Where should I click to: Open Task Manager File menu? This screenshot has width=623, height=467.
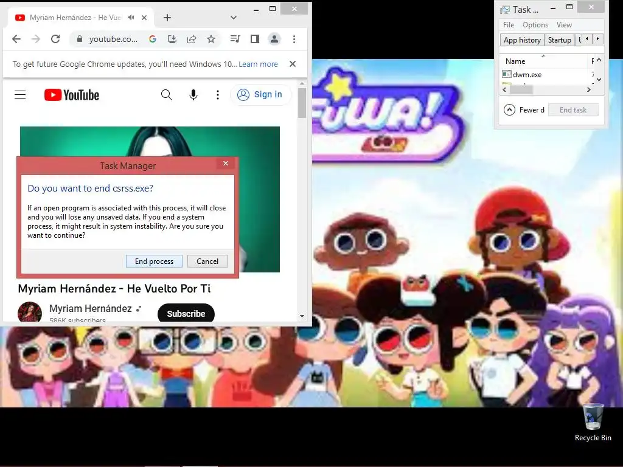(509, 24)
